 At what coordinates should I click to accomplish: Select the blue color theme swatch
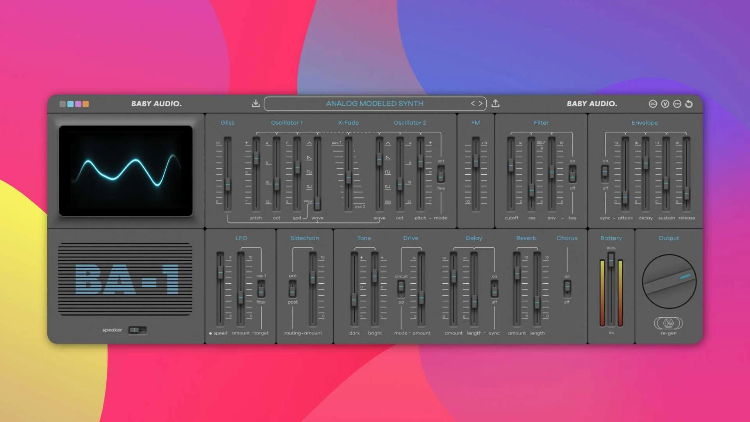coord(70,104)
